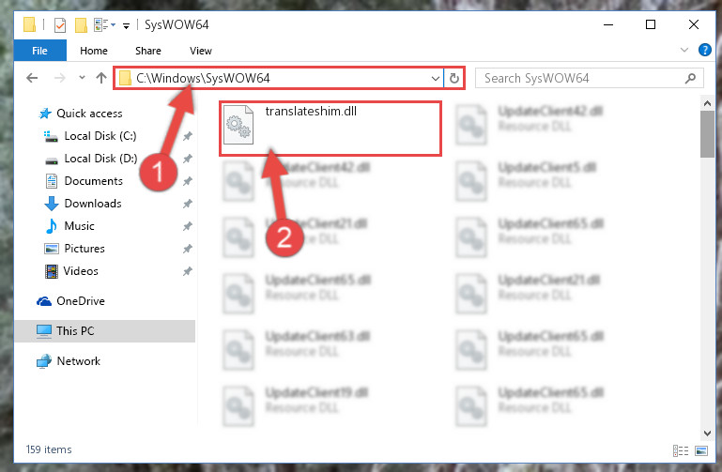The height and width of the screenshot is (472, 722).
Task: Open the Home ribbon tab
Action: 94,51
